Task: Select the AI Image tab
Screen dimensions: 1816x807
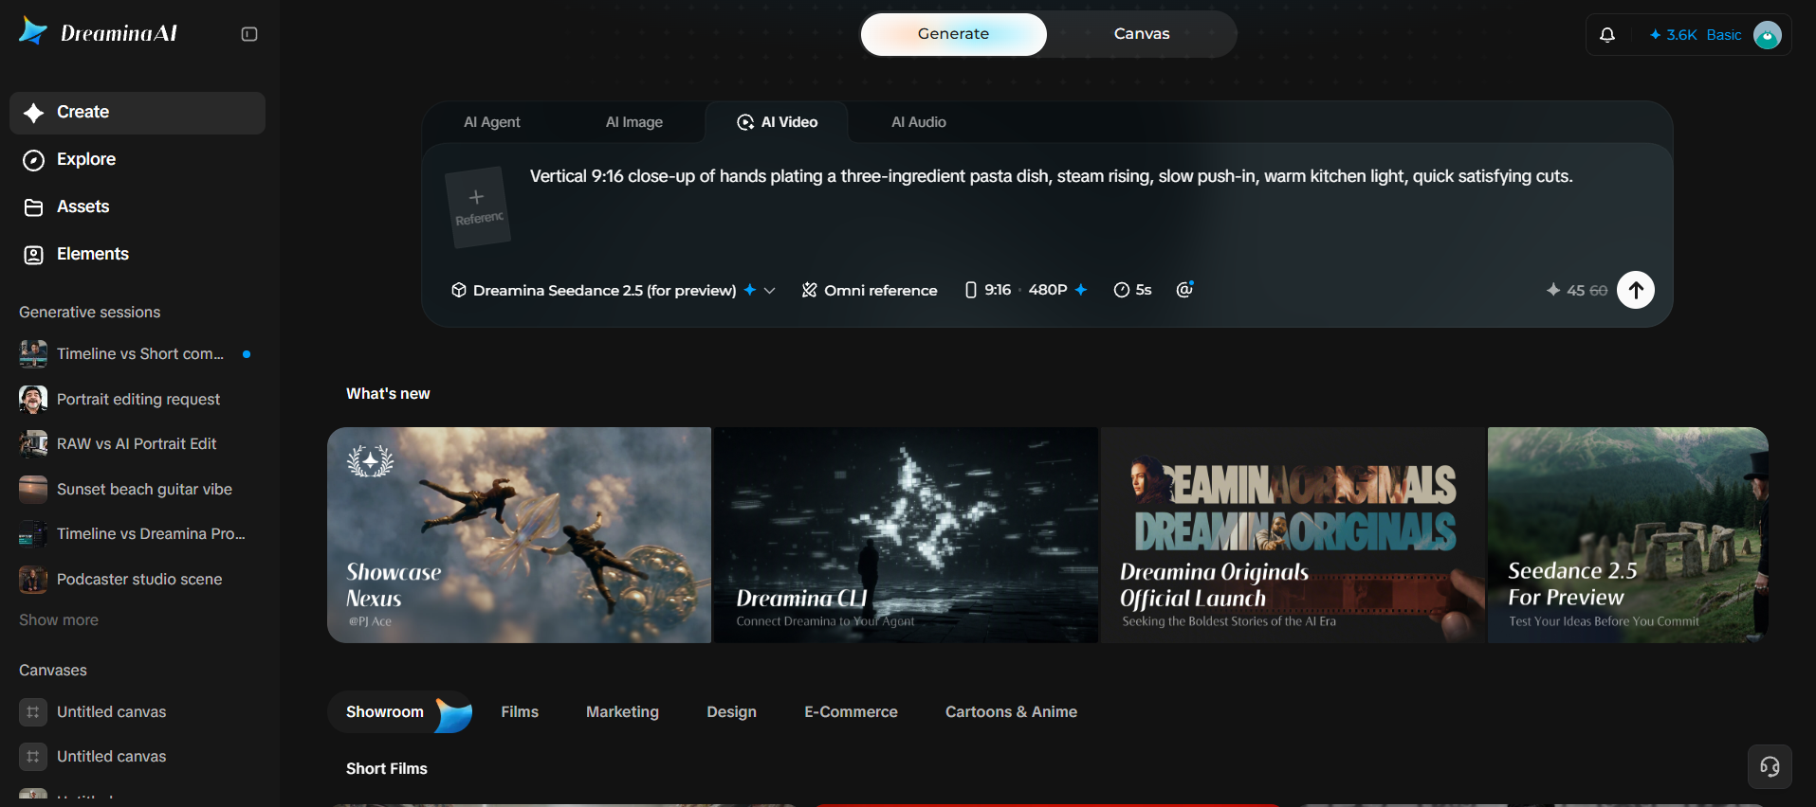Action: [x=634, y=122]
